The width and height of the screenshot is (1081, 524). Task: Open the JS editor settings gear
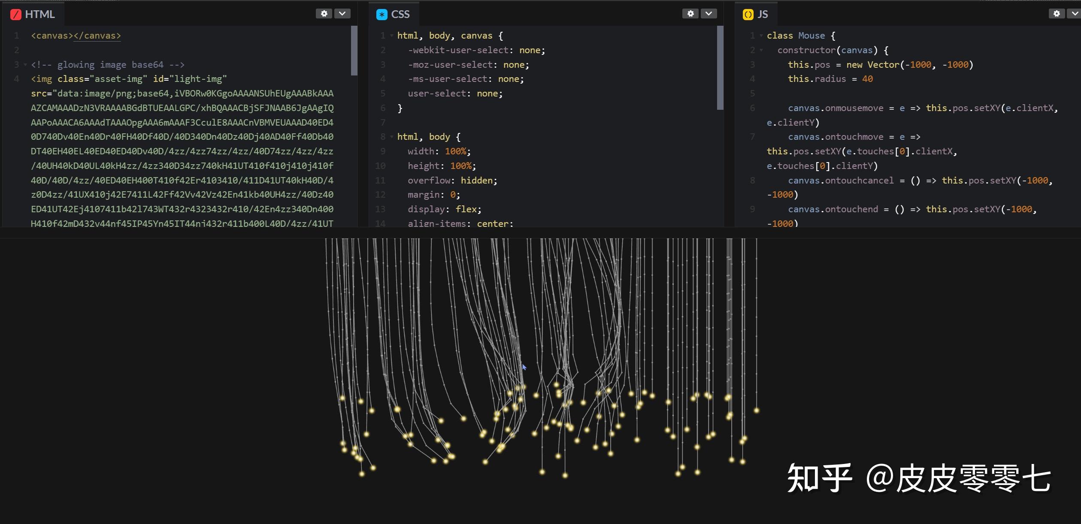[1057, 13]
